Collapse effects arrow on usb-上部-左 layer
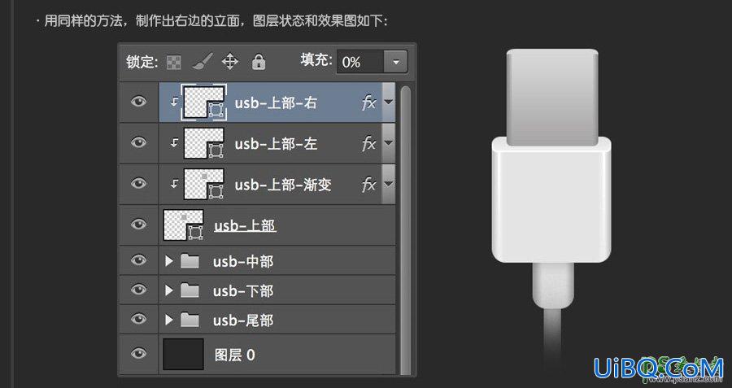Screen dimensions: 732x388 (389, 143)
